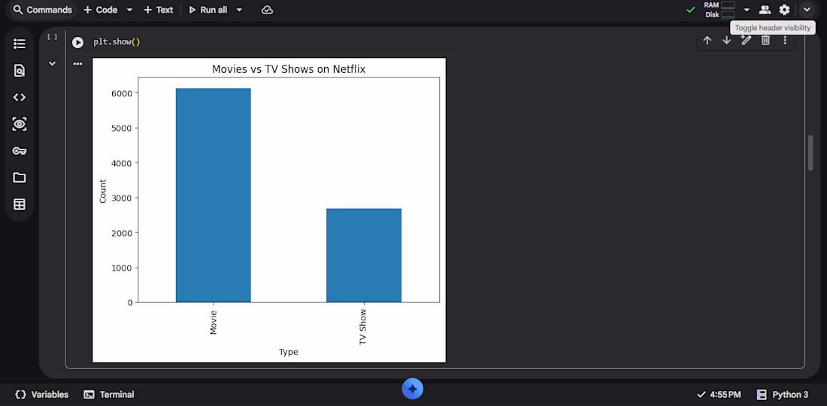Viewport: 827px width, 406px height.
Task: Click the Movies vs TV Shows chart
Action: [269, 211]
